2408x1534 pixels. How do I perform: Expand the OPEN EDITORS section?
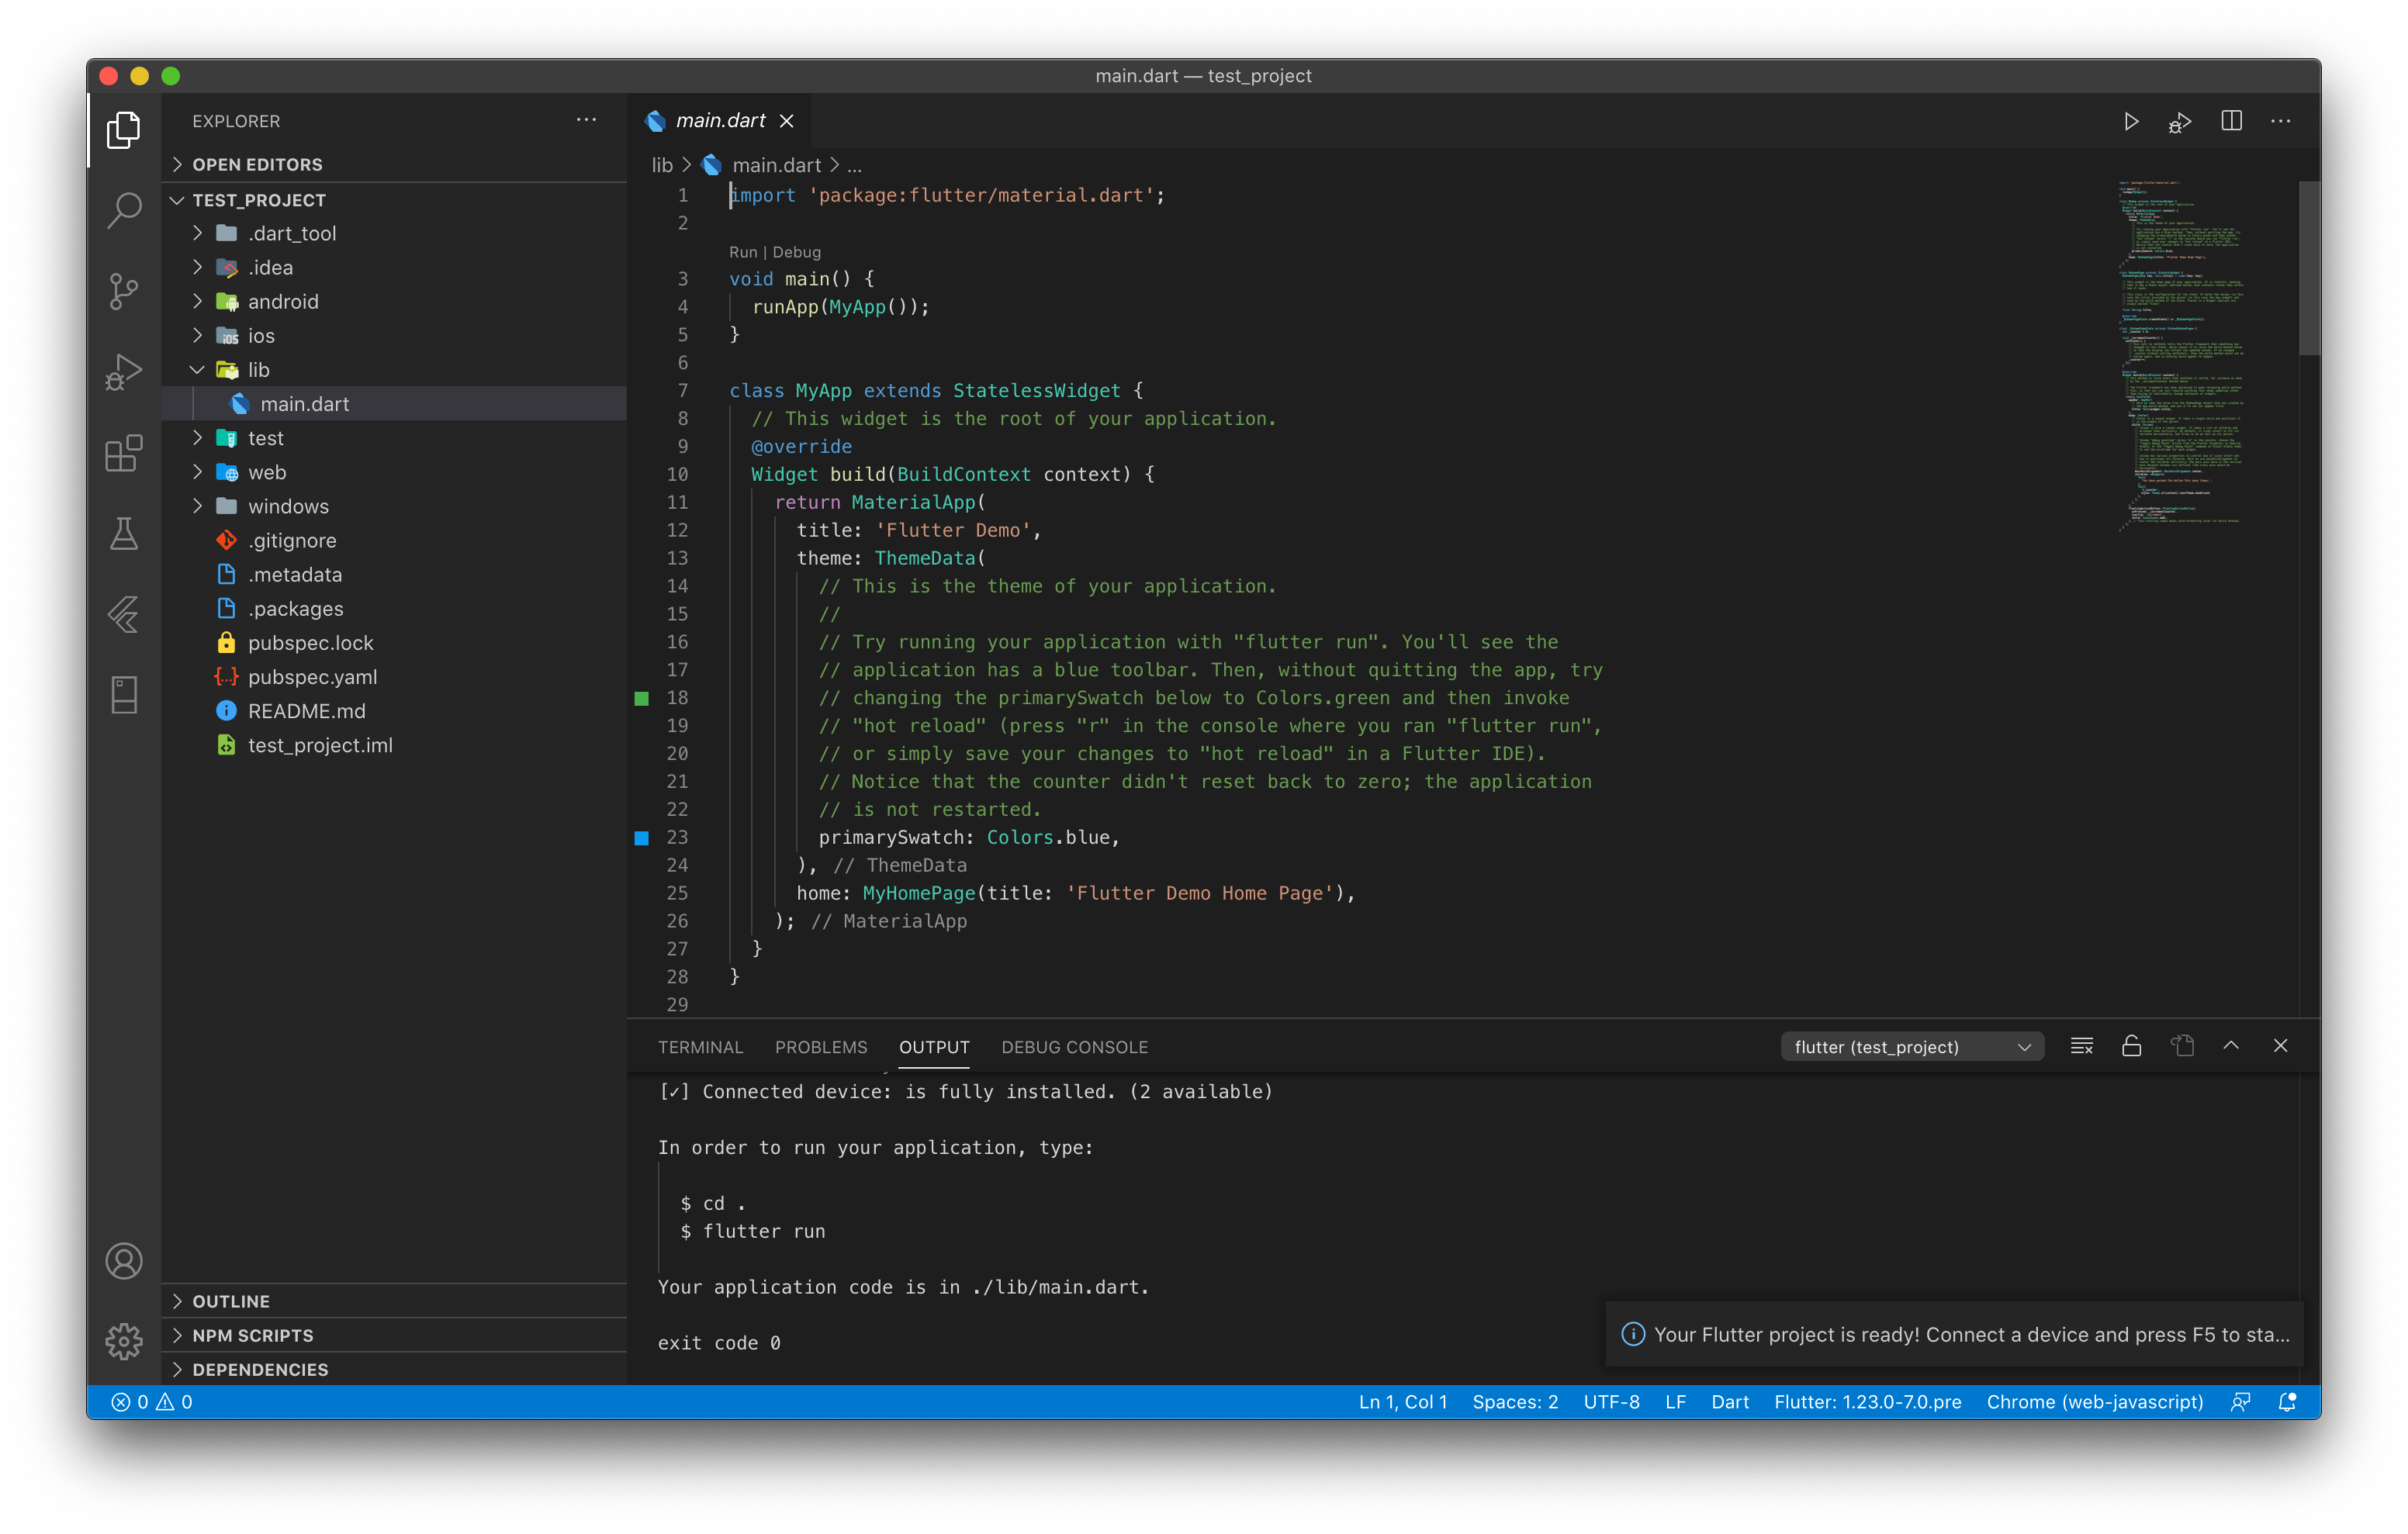pos(394,164)
